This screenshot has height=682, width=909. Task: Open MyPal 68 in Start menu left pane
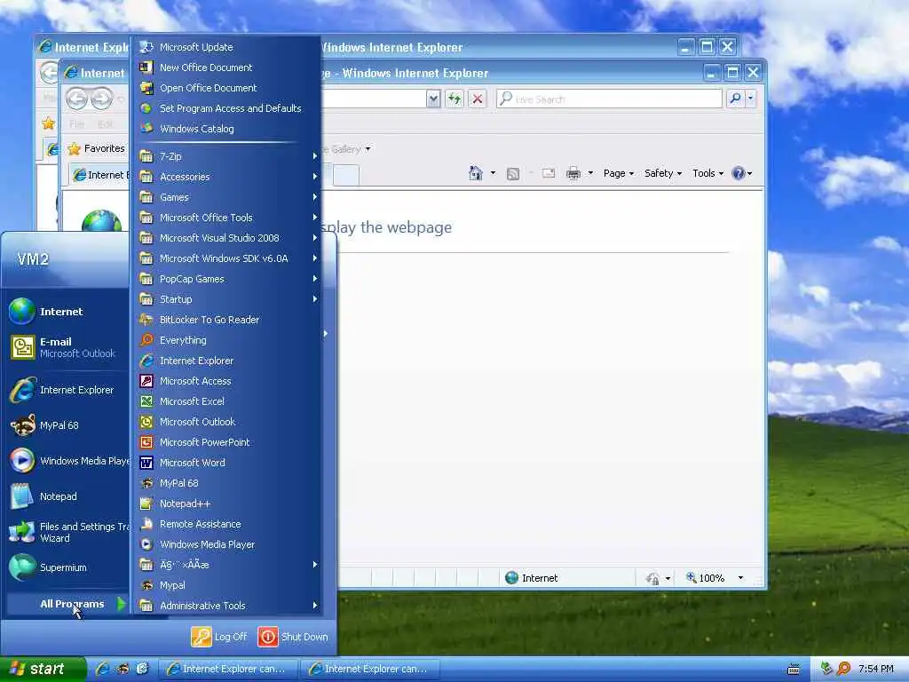67,425
